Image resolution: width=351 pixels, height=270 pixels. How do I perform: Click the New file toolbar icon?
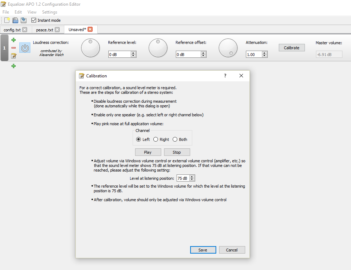[7, 20]
